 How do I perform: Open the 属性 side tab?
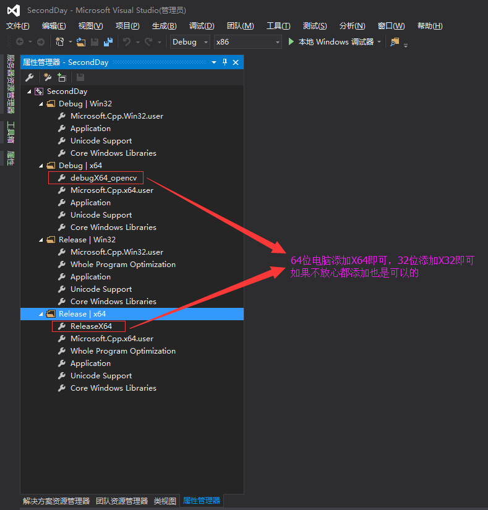click(11, 158)
